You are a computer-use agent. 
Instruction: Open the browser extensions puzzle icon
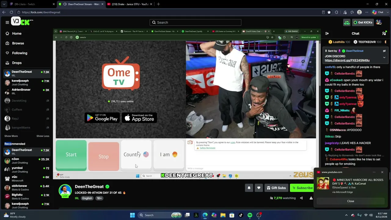(337, 12)
